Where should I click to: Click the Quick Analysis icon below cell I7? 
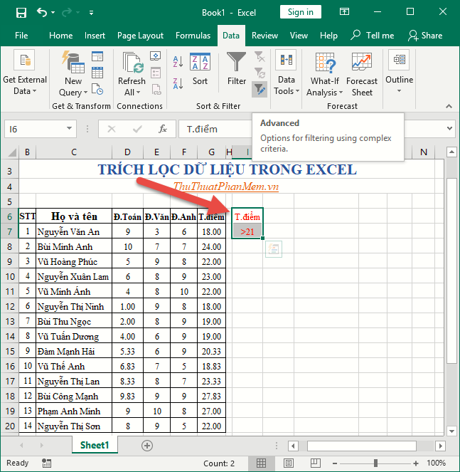pyautogui.click(x=274, y=249)
